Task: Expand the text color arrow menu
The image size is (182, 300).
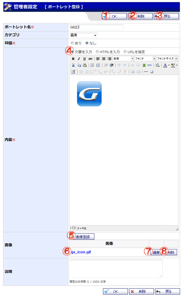Action: [x=169, y=65]
